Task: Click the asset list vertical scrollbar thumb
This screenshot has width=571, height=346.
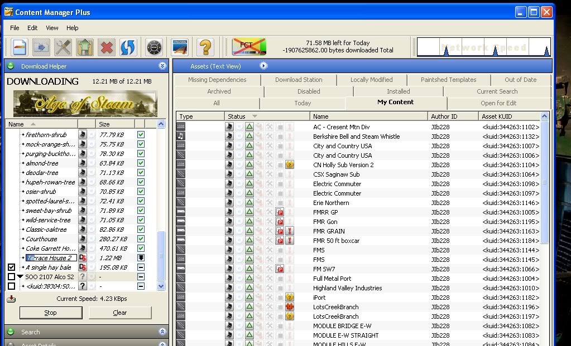Action: [x=544, y=182]
